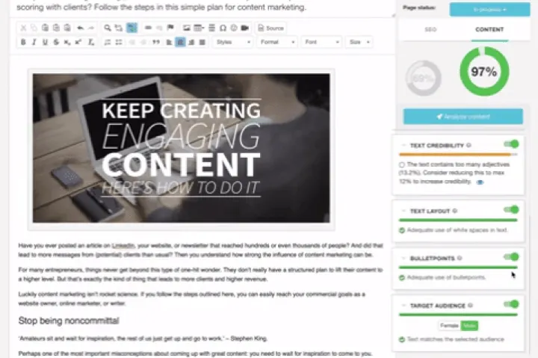538x358 pixels.
Task: Disable the Text Credibility check toggle
Action: 511,144
